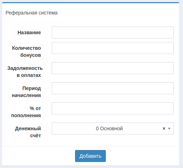Open the Денежный счёт dropdown arrow
The height and width of the screenshot is (168, 183).
click(x=169, y=128)
